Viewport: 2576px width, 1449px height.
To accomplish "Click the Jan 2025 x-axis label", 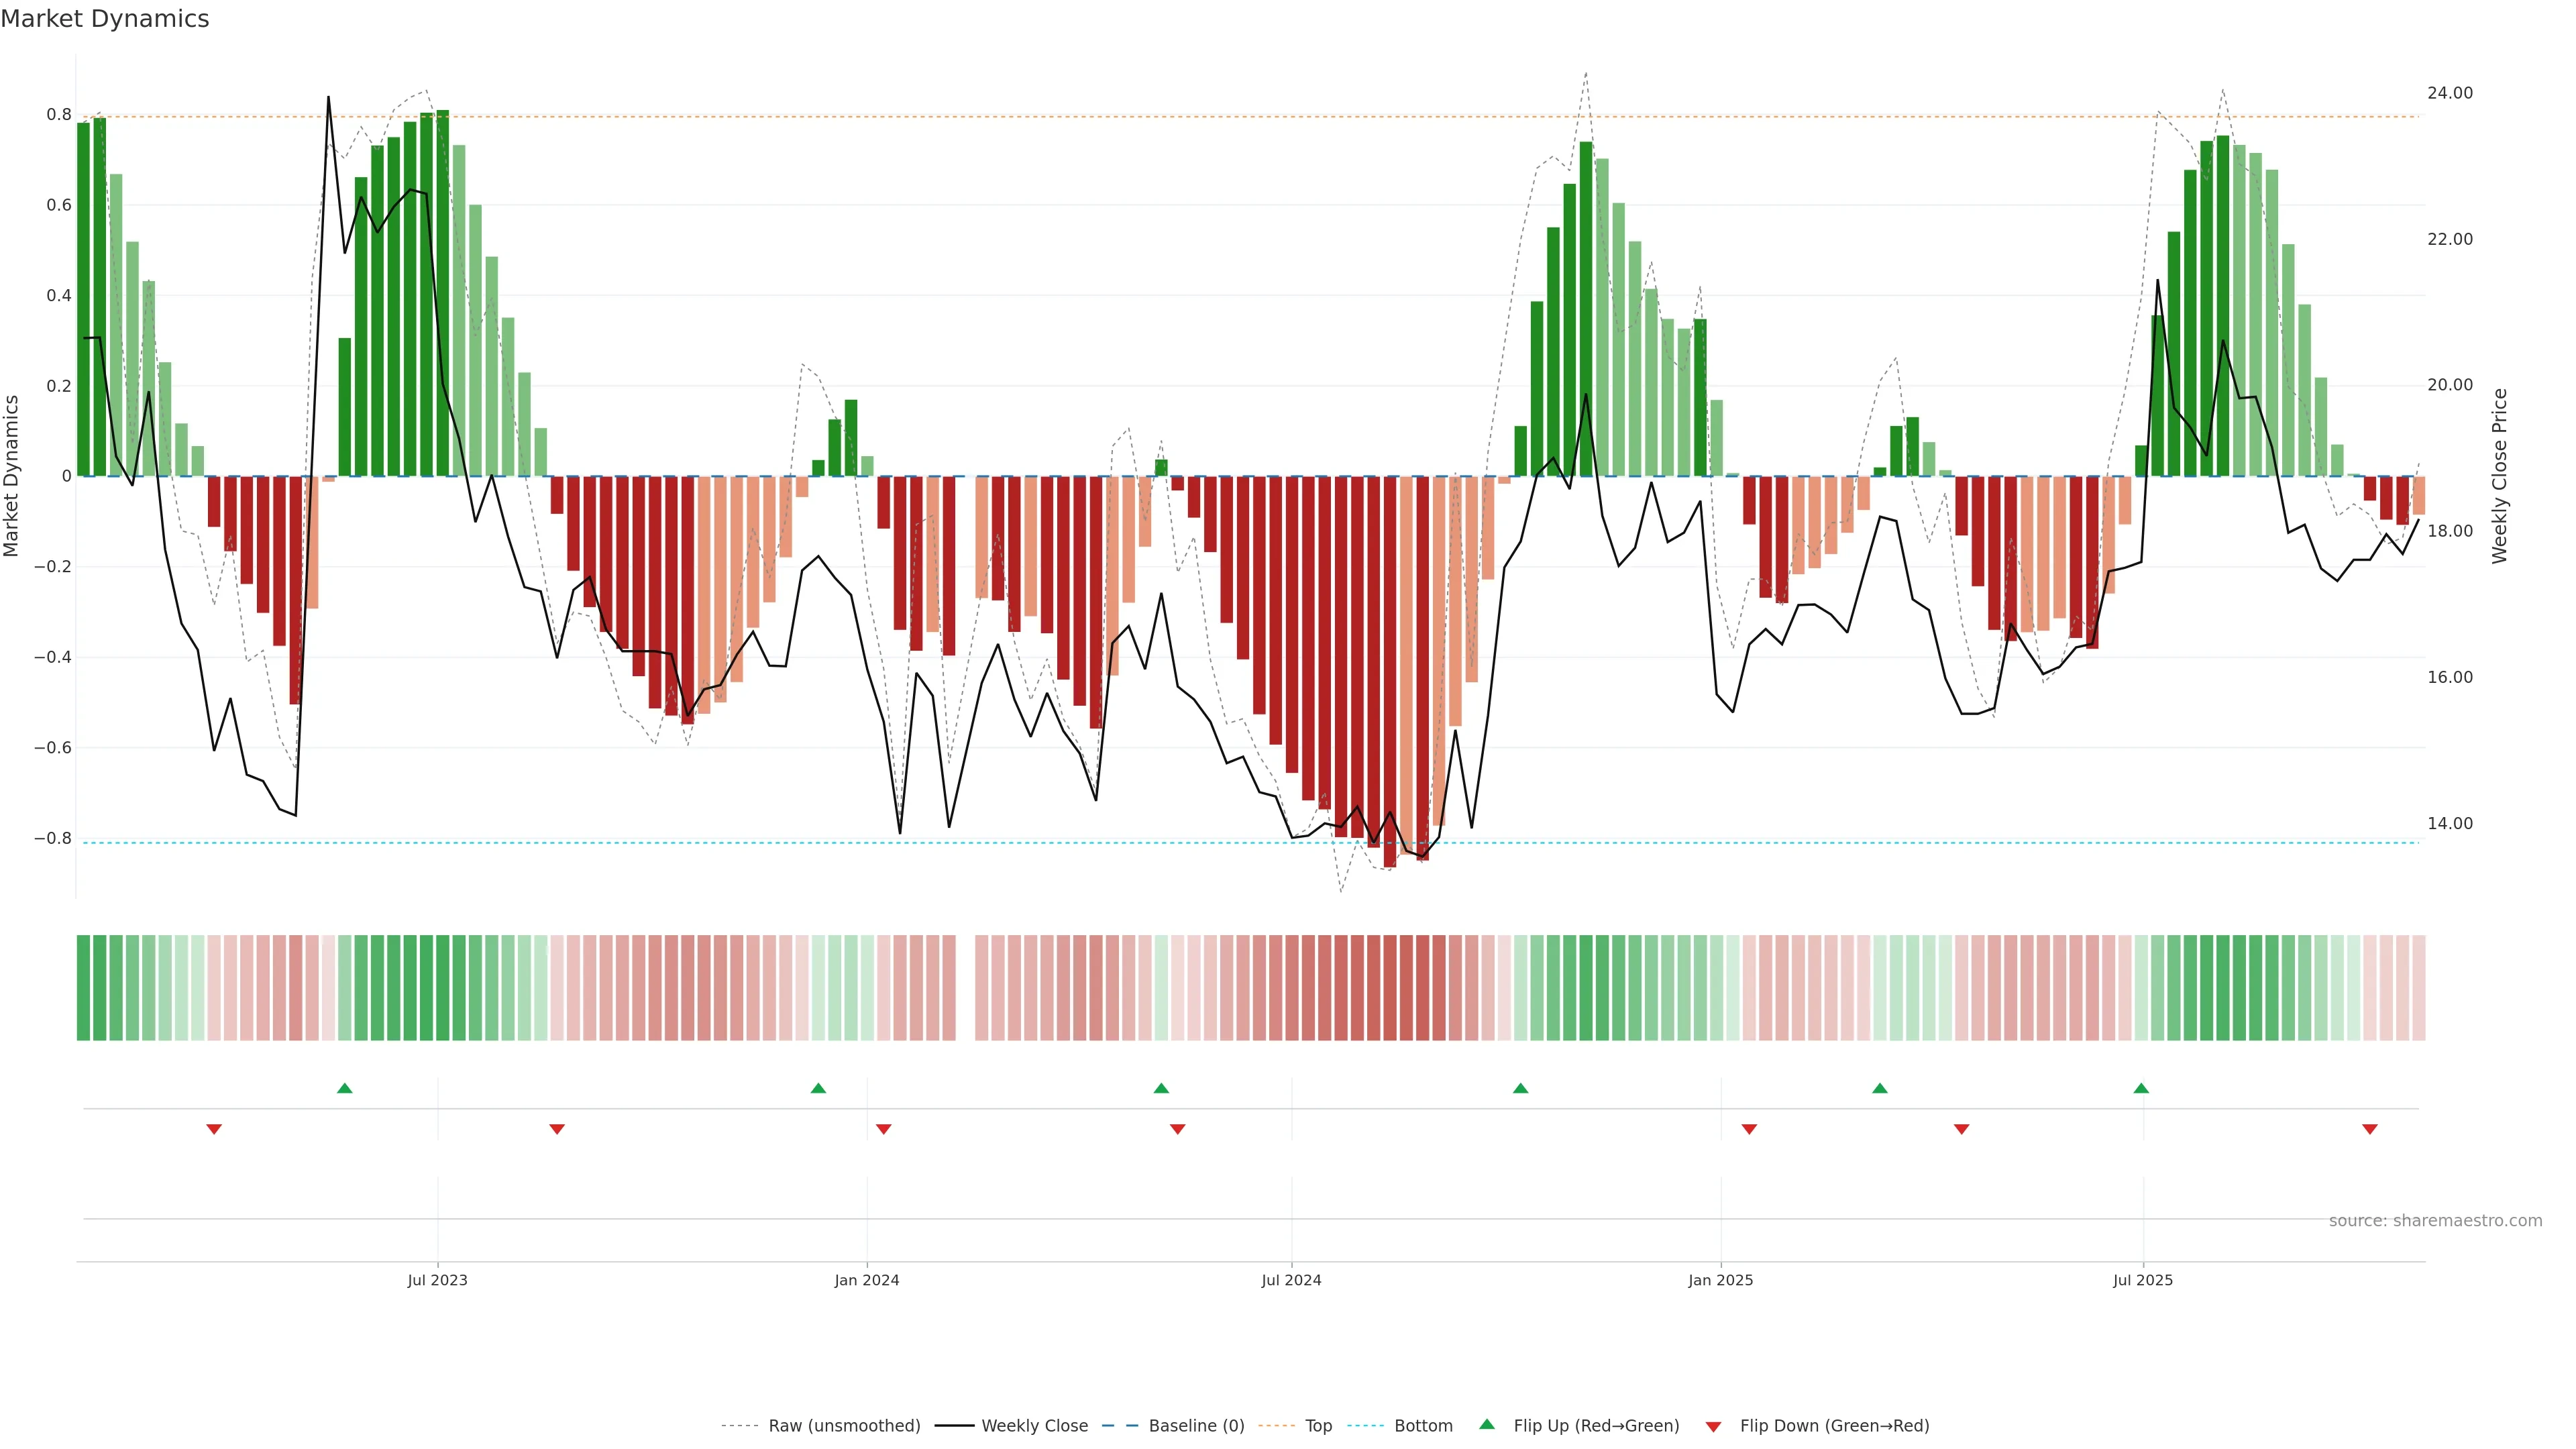I will pyautogui.click(x=1720, y=1280).
